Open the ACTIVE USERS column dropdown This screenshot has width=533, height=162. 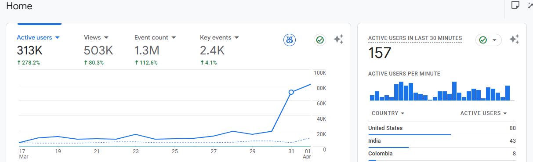click(483, 113)
